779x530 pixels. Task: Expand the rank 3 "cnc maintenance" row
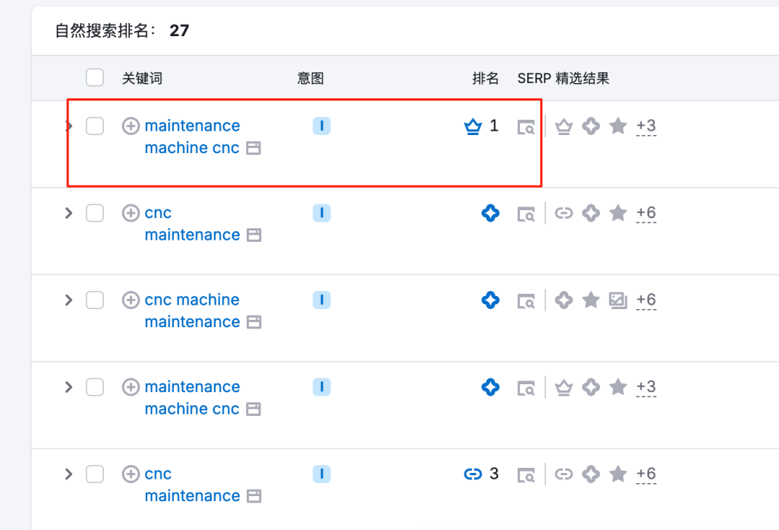[69, 474]
